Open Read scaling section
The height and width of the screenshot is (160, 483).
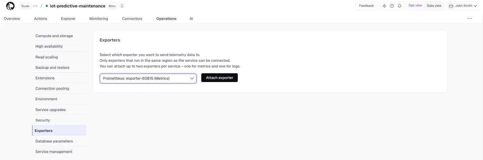59,57
